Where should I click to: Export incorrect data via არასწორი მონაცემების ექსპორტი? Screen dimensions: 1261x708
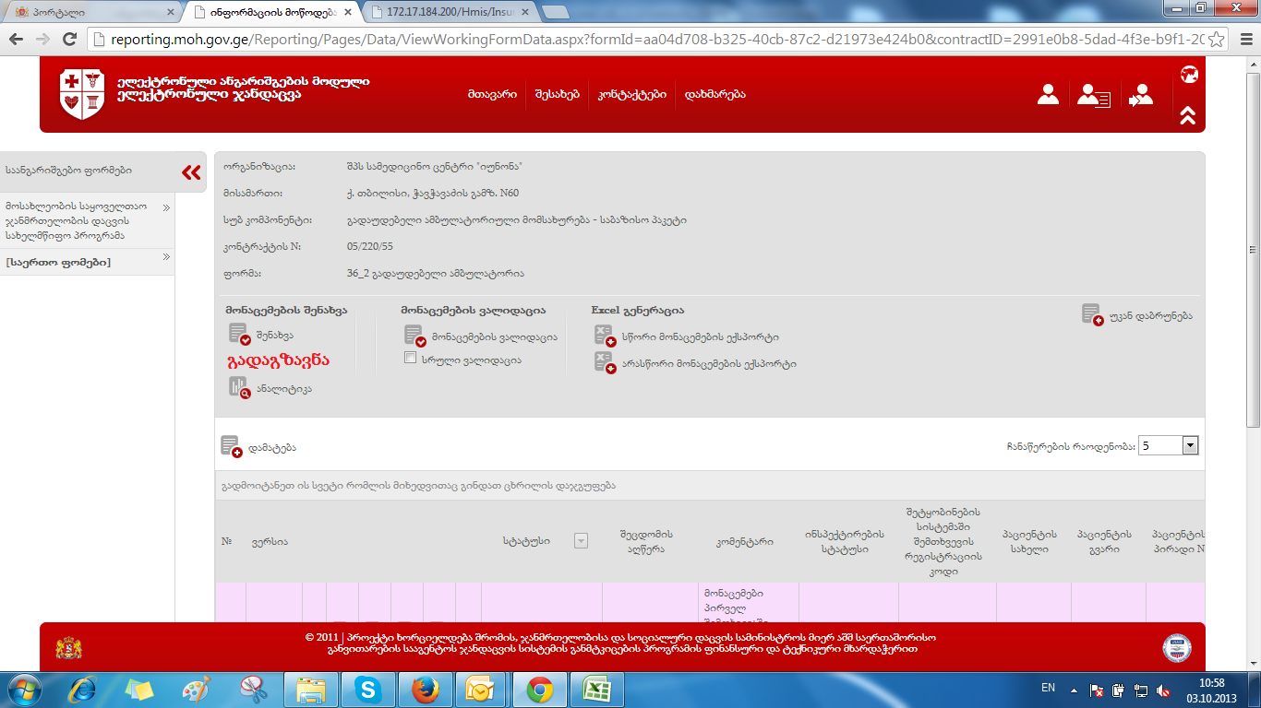605,363
